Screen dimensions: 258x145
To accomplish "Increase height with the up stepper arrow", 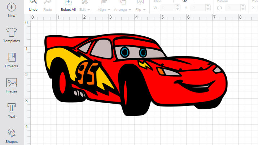I will [x=208, y=6].
